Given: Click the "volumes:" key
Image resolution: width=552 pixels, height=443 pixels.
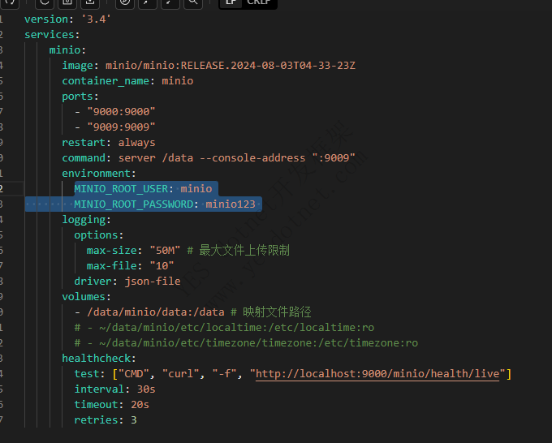Looking at the screenshot, I should 87,297.
